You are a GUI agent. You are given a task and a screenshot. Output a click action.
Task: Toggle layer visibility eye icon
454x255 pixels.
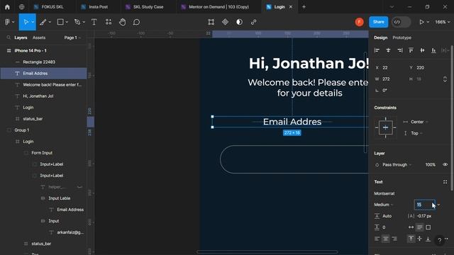445,164
